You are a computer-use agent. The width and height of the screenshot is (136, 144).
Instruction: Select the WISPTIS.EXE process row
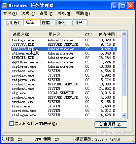pos(64,49)
